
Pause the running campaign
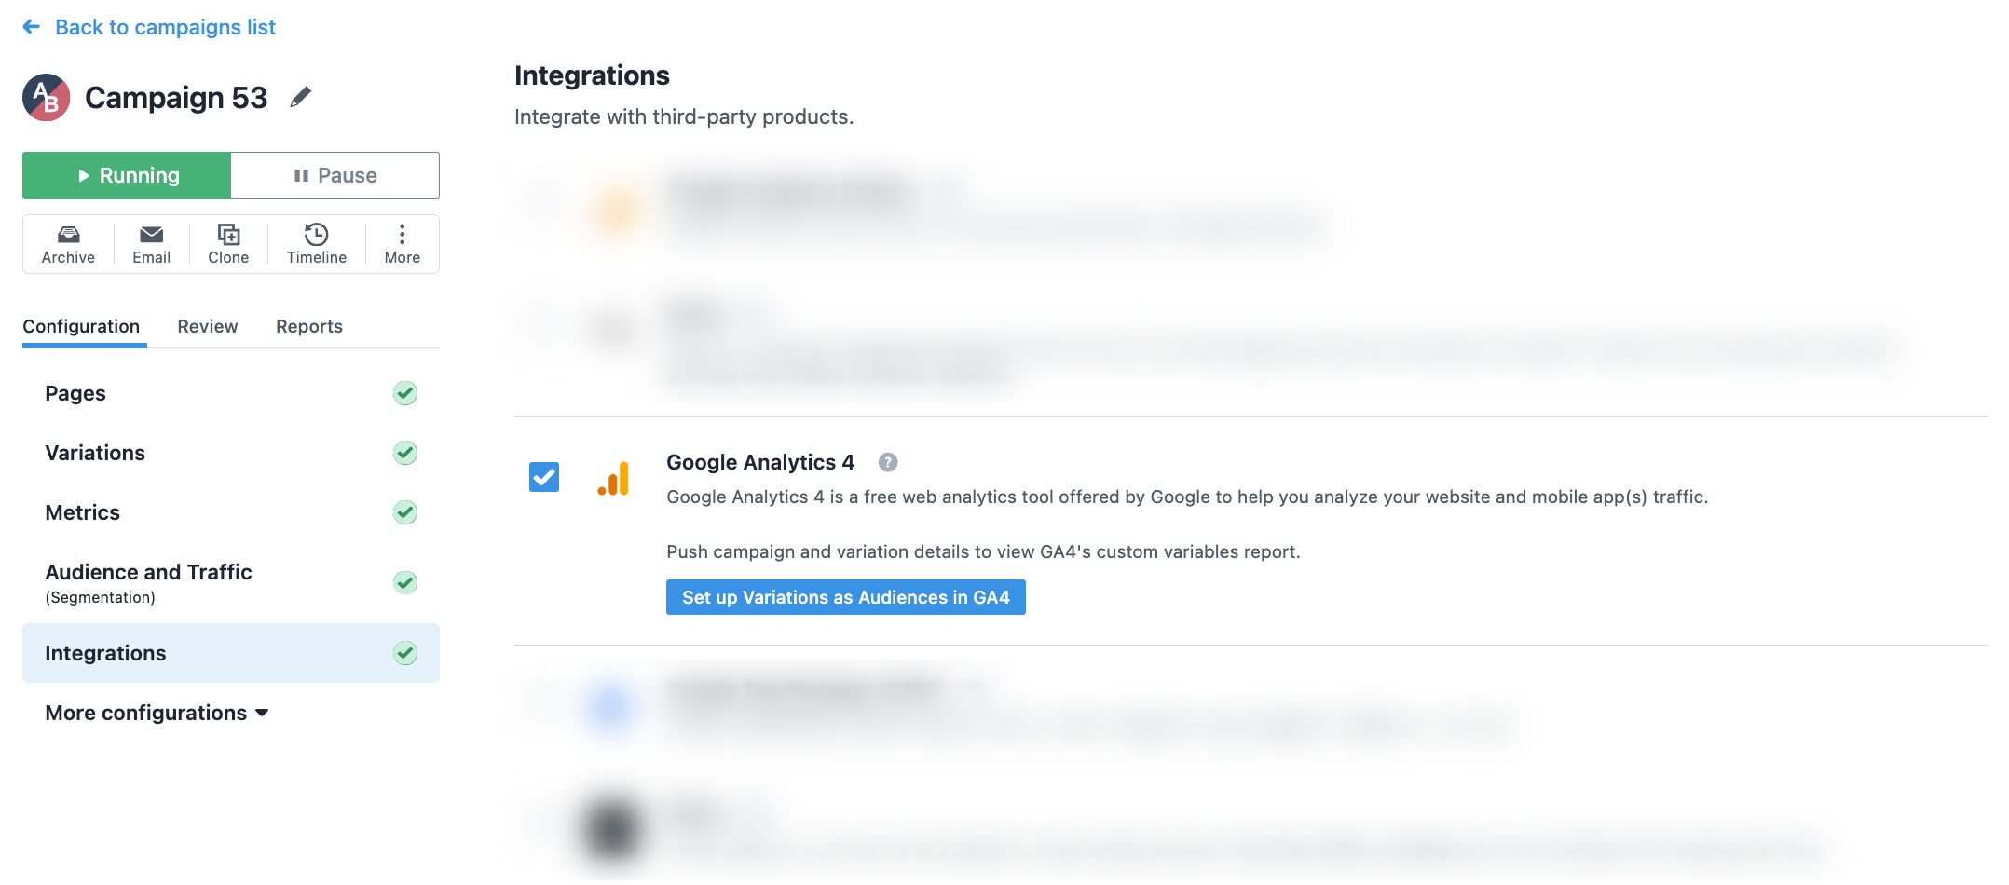point(335,175)
